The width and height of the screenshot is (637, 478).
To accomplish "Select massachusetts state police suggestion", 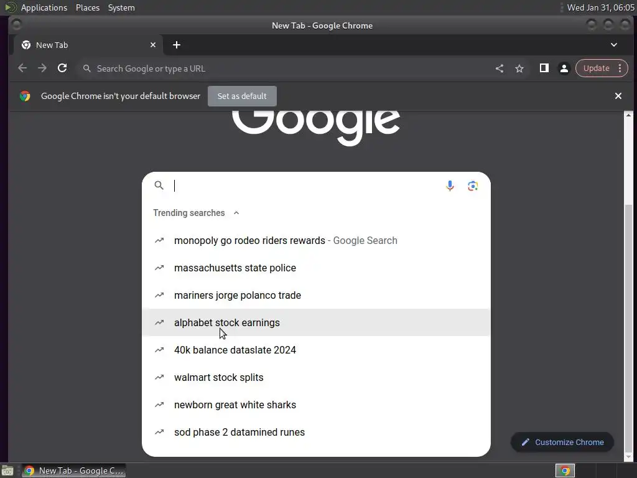I will click(316, 268).
